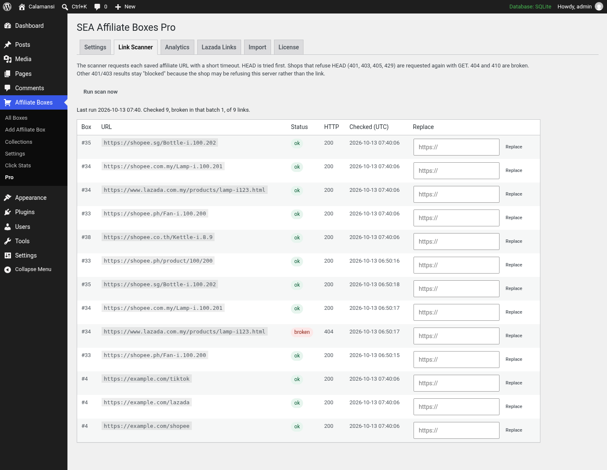Viewport: 607px width, 470px height.
Task: Click Replace for the broken lazada link
Action: (x=514, y=336)
